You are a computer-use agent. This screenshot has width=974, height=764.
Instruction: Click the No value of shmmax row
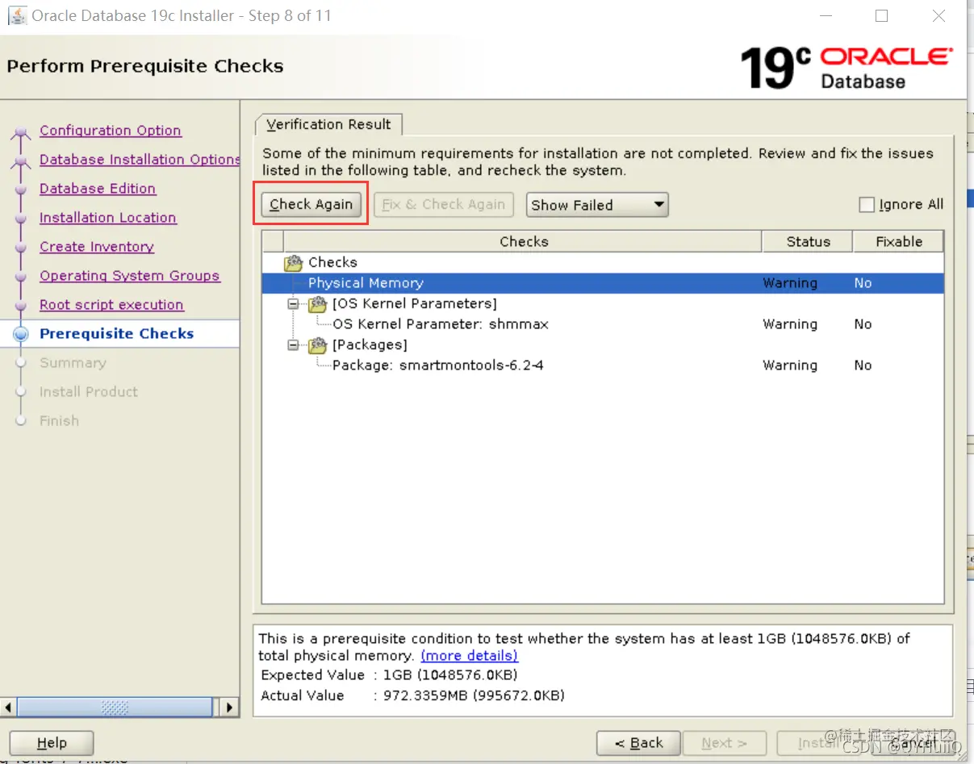click(863, 324)
